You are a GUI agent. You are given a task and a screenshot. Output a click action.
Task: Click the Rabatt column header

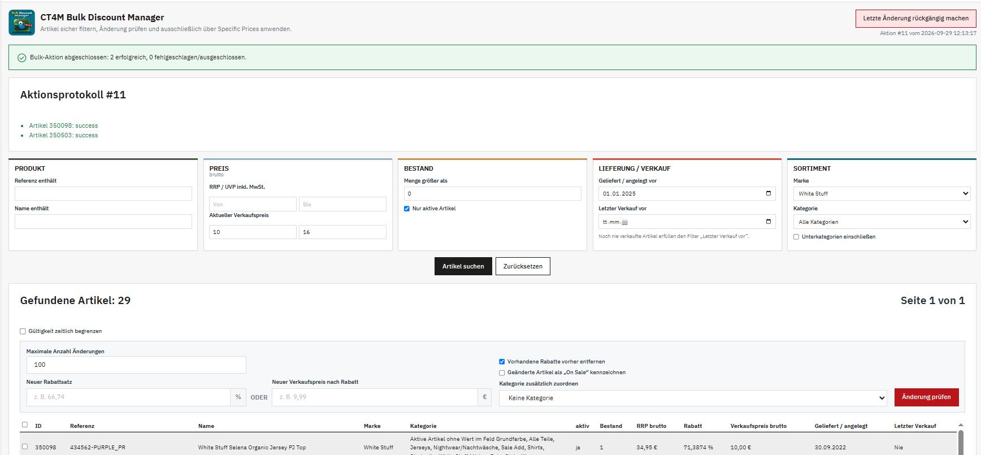(x=693, y=426)
